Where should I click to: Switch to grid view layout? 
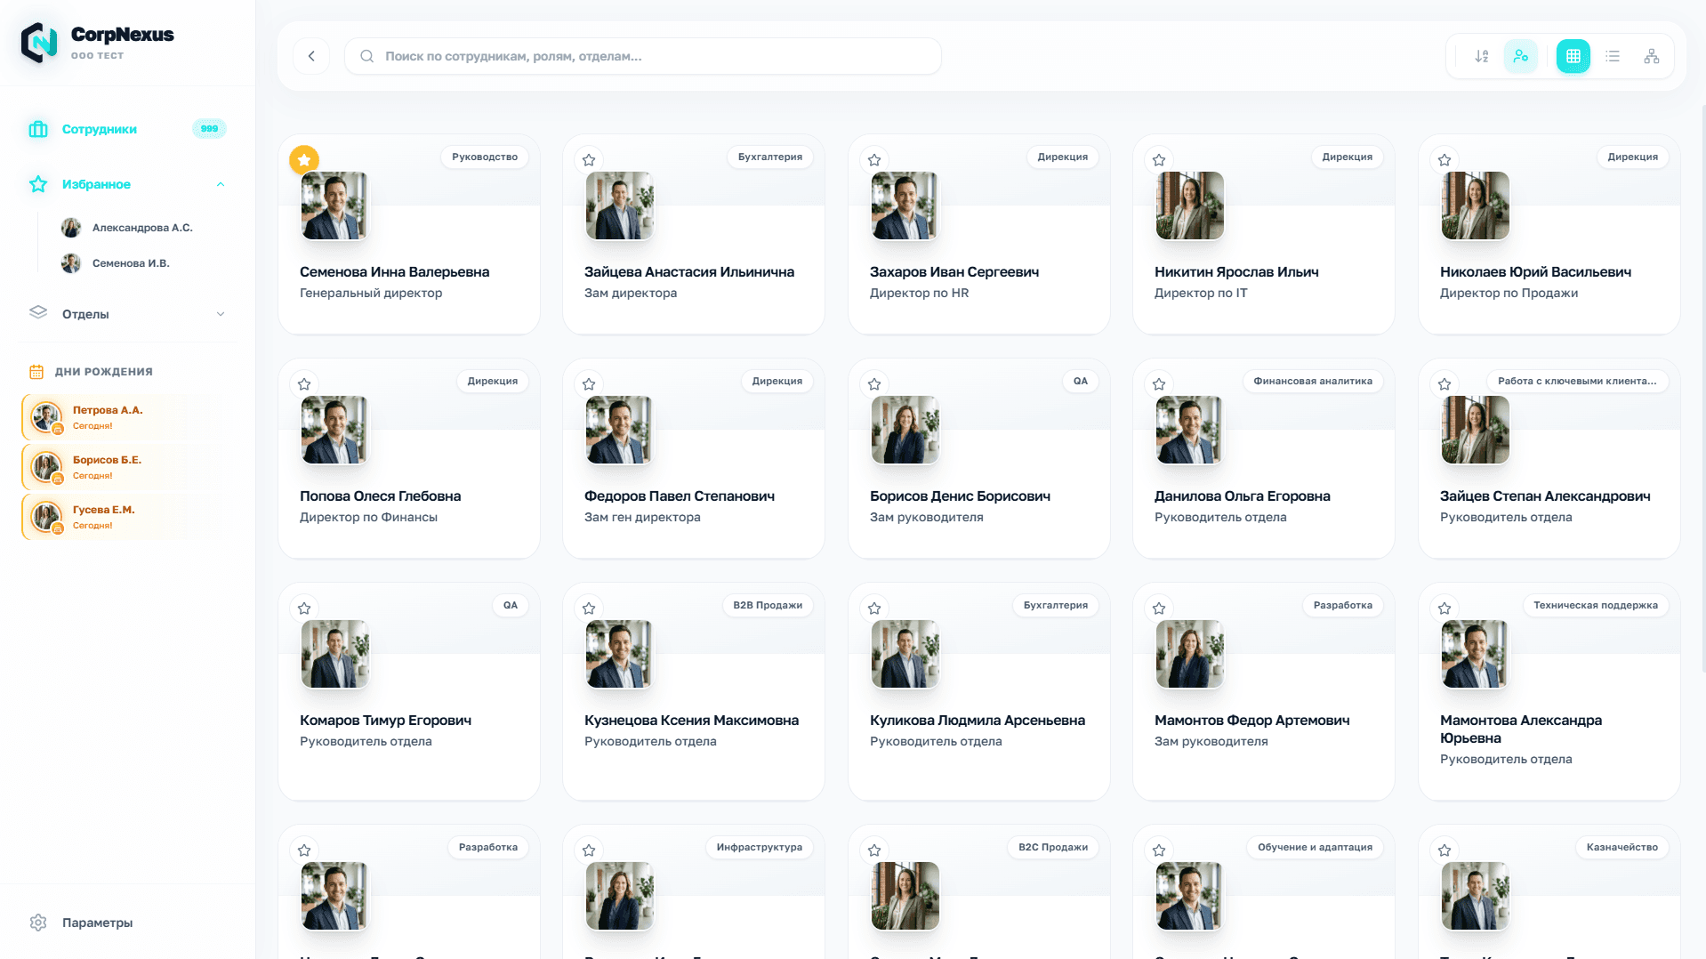click(1573, 56)
